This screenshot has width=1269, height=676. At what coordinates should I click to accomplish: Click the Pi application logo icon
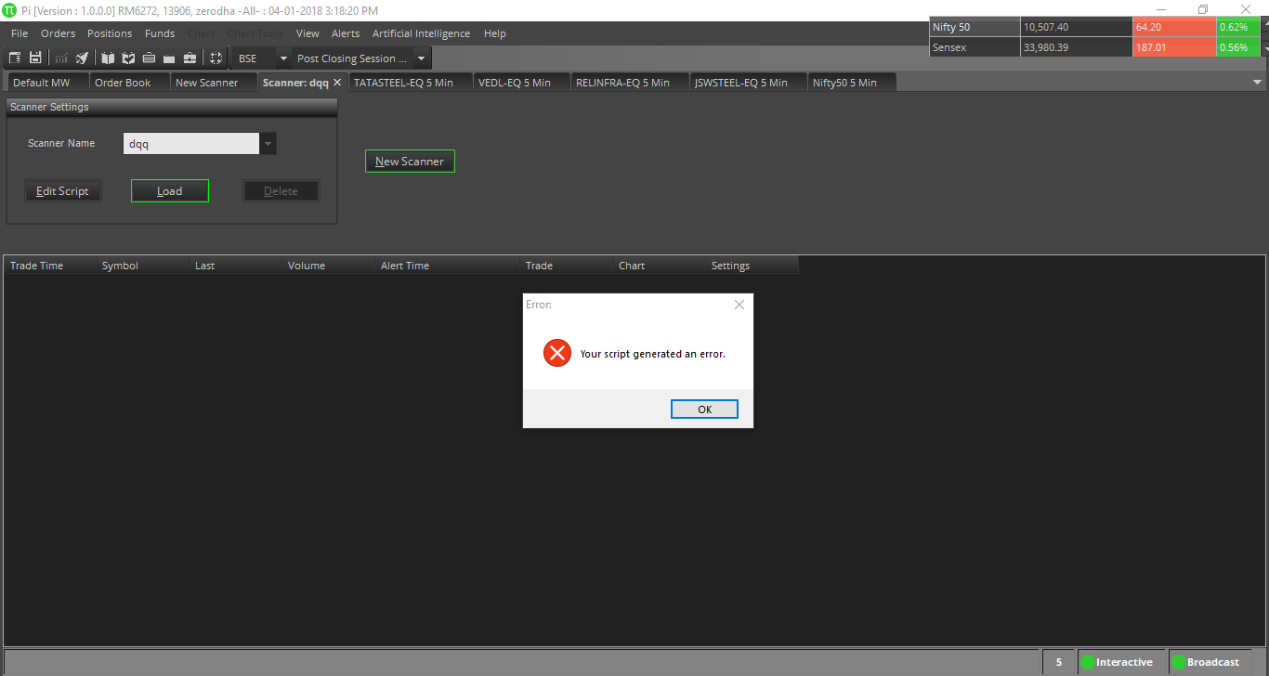(9, 10)
